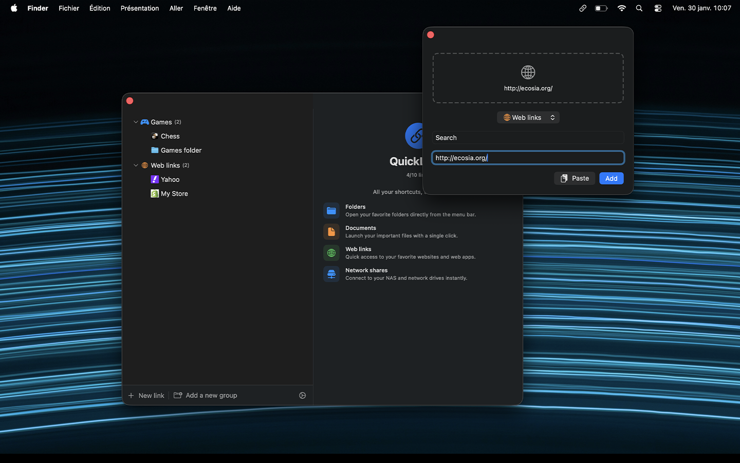This screenshot has height=463, width=740.
Task: Click Add a new group label in the footer
Action: pyautogui.click(x=211, y=396)
